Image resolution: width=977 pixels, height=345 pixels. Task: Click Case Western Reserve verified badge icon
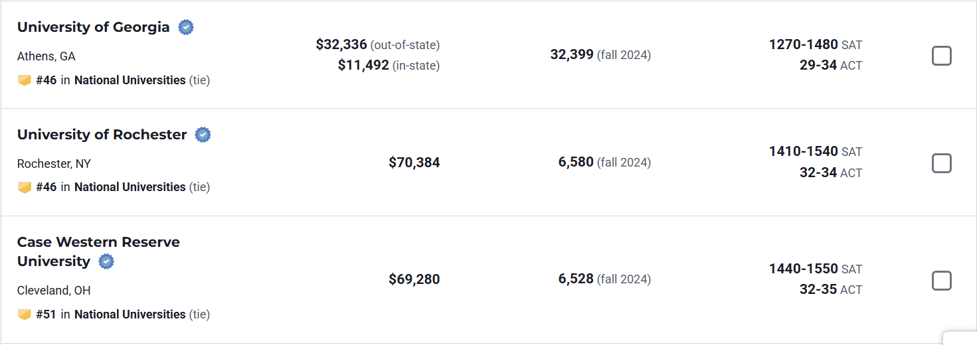[x=106, y=261]
